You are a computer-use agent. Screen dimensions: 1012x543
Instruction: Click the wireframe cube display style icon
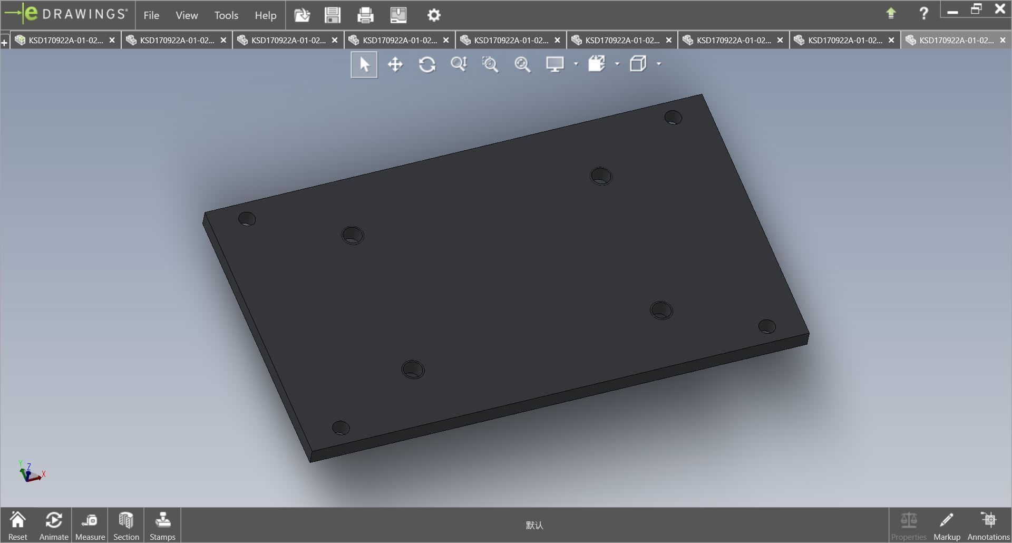tap(638, 64)
